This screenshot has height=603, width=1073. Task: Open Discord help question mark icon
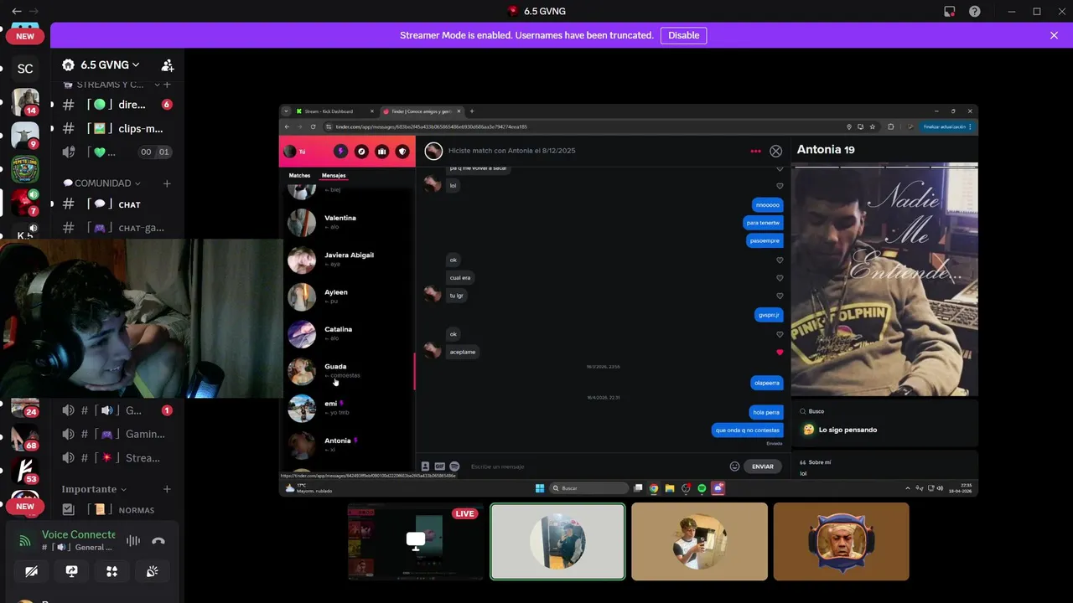(x=975, y=12)
